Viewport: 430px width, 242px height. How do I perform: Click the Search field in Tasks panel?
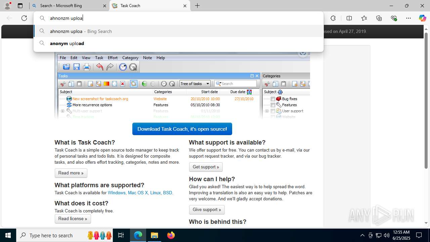click(x=235, y=84)
